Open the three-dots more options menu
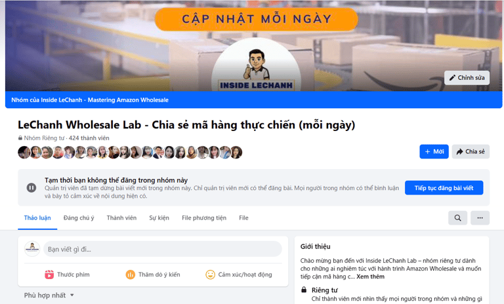Viewport: 504px width, 304px height. pos(480,218)
